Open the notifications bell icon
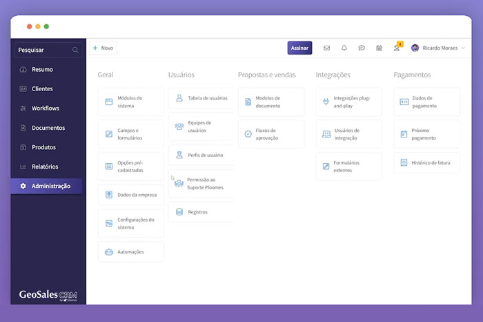The width and height of the screenshot is (483, 322). tap(344, 48)
